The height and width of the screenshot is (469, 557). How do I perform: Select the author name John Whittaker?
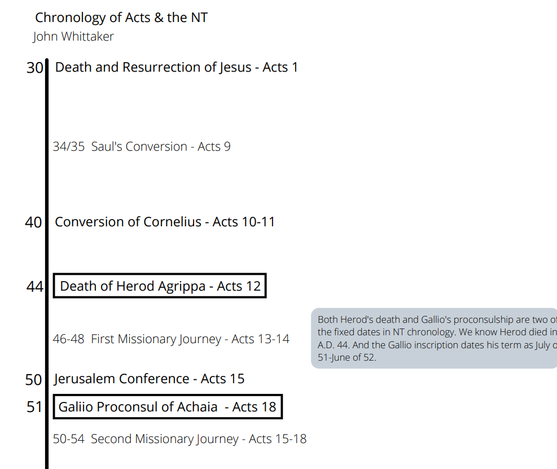73,37
